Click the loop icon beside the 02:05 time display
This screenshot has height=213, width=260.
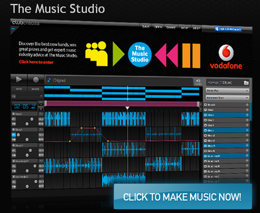[41, 104]
